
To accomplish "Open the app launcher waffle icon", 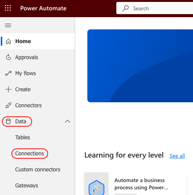I will [x=8, y=8].
